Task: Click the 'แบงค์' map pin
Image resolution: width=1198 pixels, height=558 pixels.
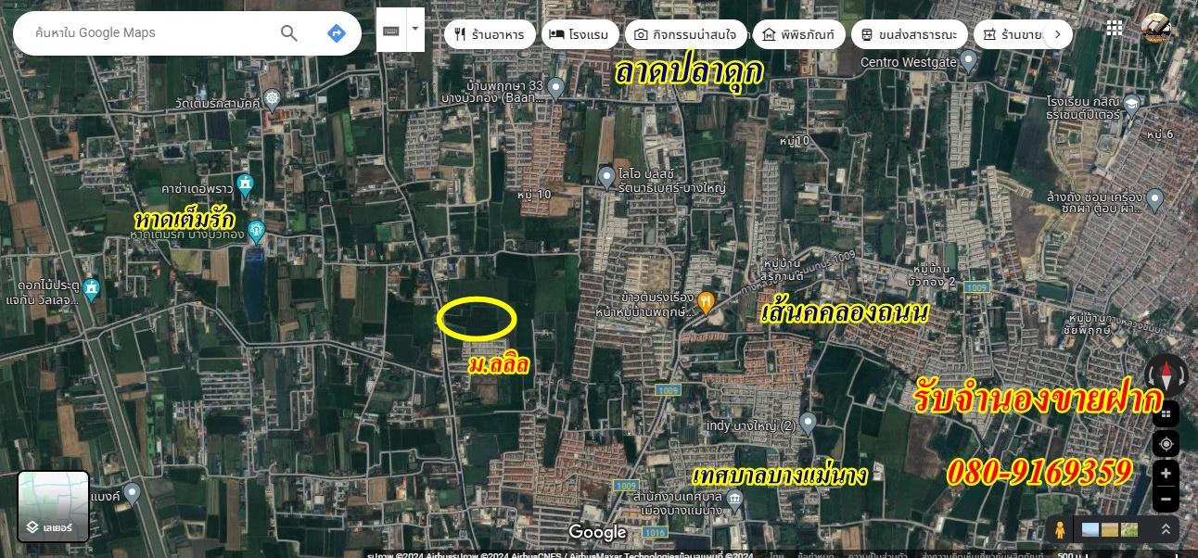Action: click(x=132, y=492)
